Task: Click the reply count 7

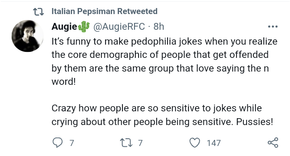Action: [72, 143]
